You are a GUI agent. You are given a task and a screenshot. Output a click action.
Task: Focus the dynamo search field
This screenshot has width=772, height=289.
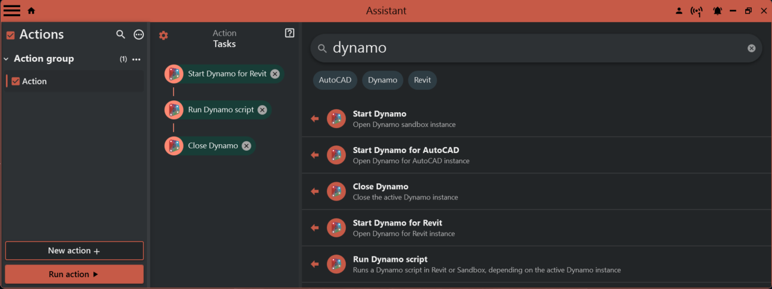point(535,48)
